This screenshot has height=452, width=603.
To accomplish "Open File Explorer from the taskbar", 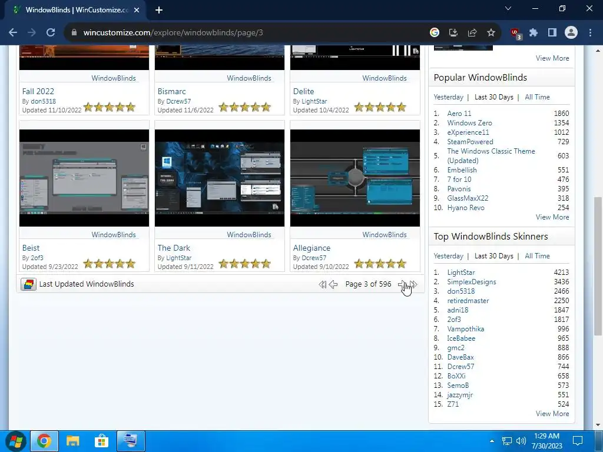I will (72, 441).
